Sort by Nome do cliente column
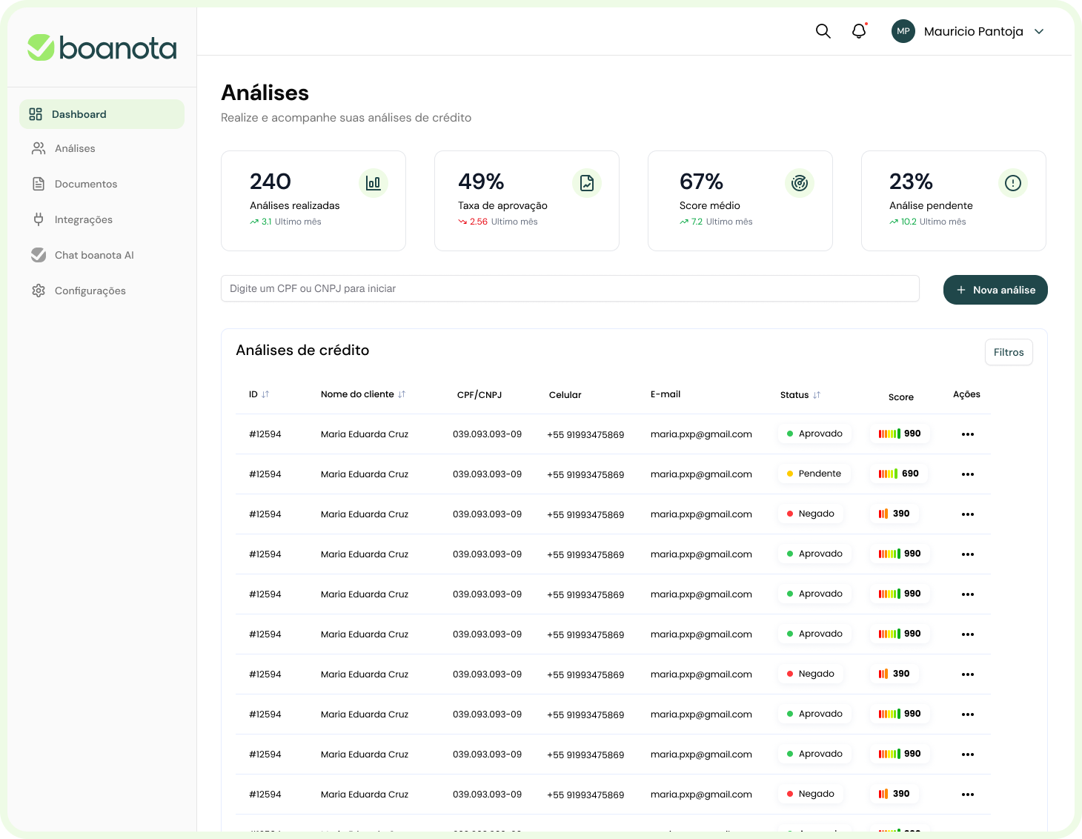Image resolution: width=1082 pixels, height=839 pixels. (x=402, y=394)
